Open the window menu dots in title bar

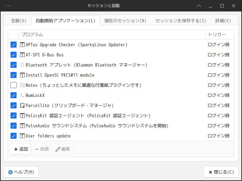(x=8, y=6)
